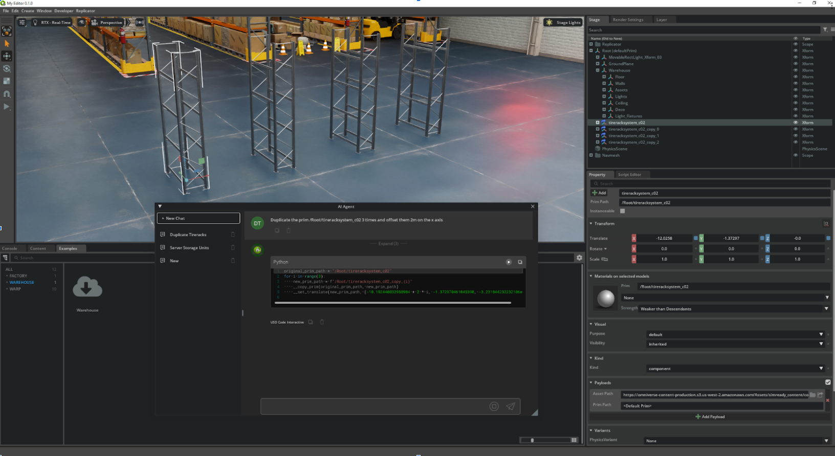The height and width of the screenshot is (456, 835).
Task: Switch to the Script Editor tab
Action: click(629, 175)
